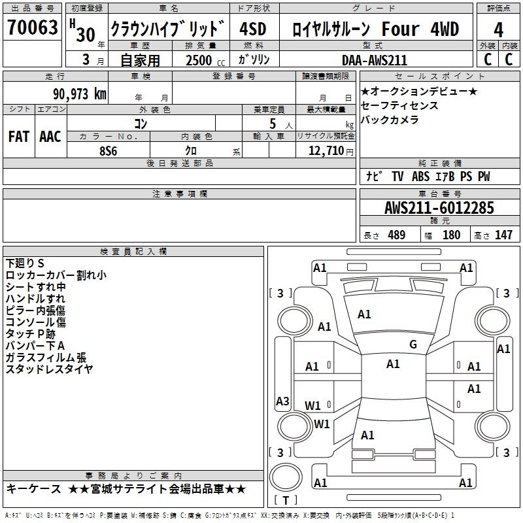This screenshot has height=523, width=523.
Task: Click the exterior color value コン
Action: pyautogui.click(x=141, y=124)
